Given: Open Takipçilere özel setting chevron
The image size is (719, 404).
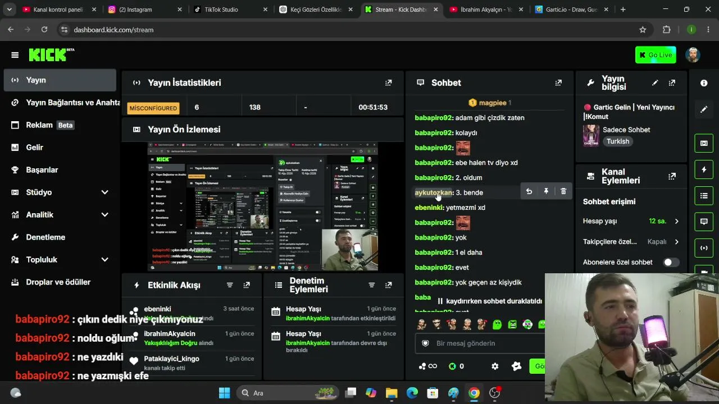Looking at the screenshot, I should 676,242.
